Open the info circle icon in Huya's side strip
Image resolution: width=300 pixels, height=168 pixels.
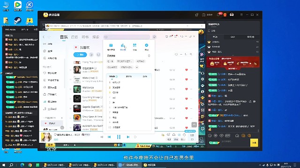pos(202,91)
